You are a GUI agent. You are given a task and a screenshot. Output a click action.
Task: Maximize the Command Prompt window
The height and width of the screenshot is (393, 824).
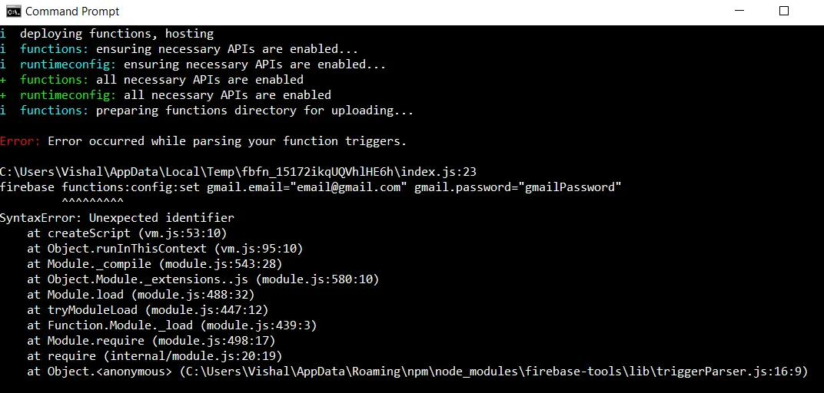pos(784,12)
